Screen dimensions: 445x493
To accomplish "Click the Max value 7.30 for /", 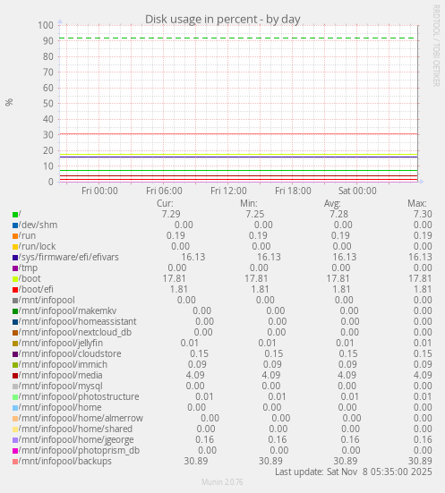I will pos(423,214).
